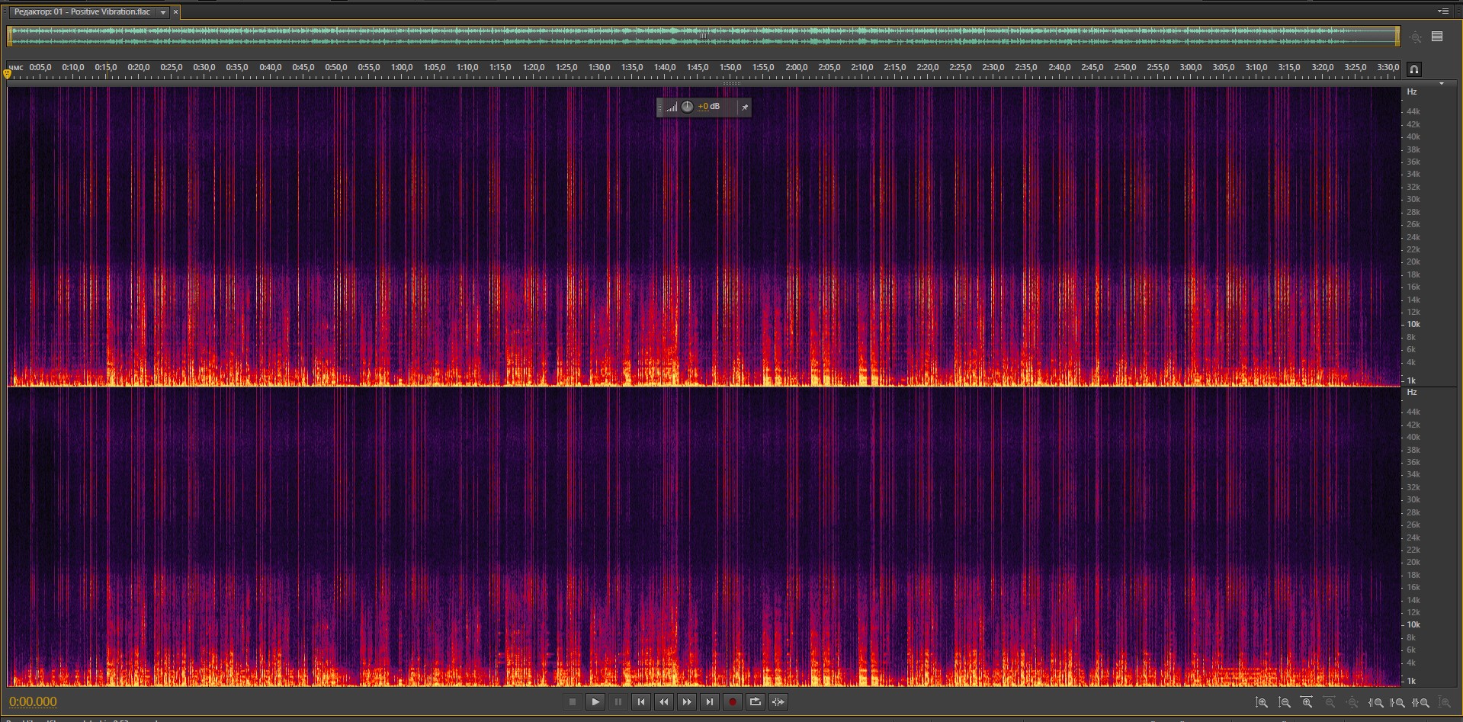This screenshot has height=722, width=1463.
Task: Open the panel options menu at top right
Action: [1442, 11]
